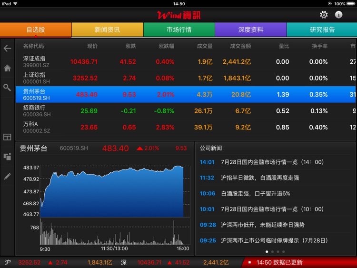Select the 万科A 000002.SZ row

pos(186,127)
